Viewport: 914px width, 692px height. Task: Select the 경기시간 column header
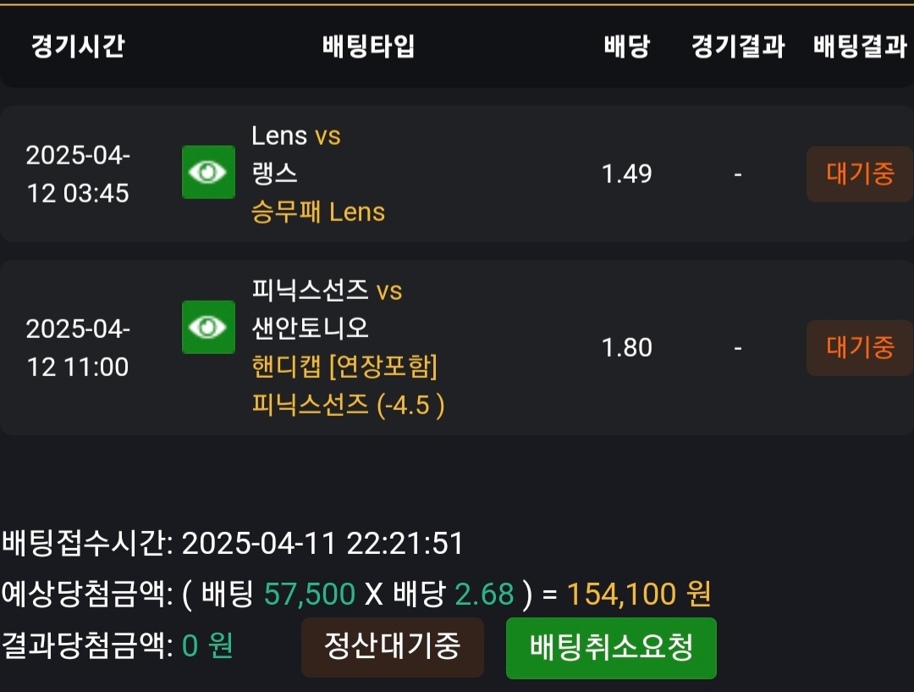pyautogui.click(x=78, y=46)
